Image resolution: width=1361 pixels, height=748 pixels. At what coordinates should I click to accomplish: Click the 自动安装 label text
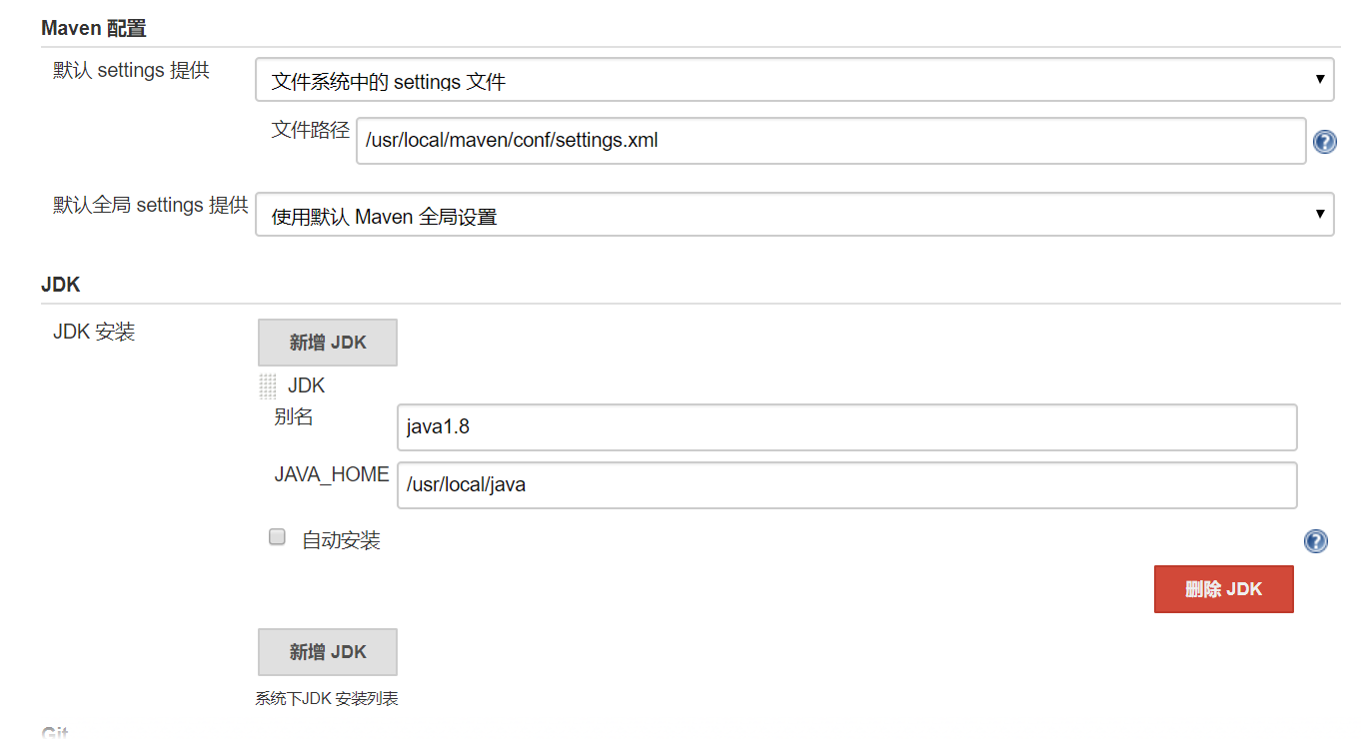tap(342, 541)
